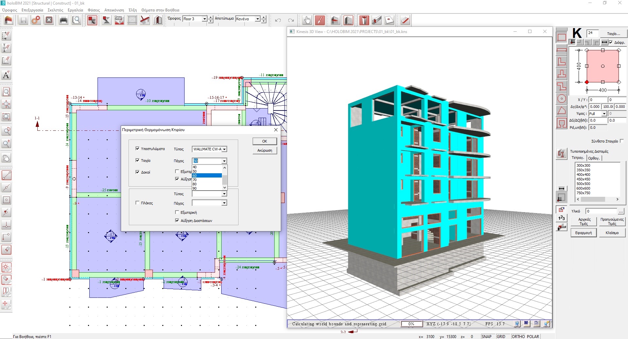Expand the Floor 3 level dropdown
The image size is (628, 339).
point(195,19)
